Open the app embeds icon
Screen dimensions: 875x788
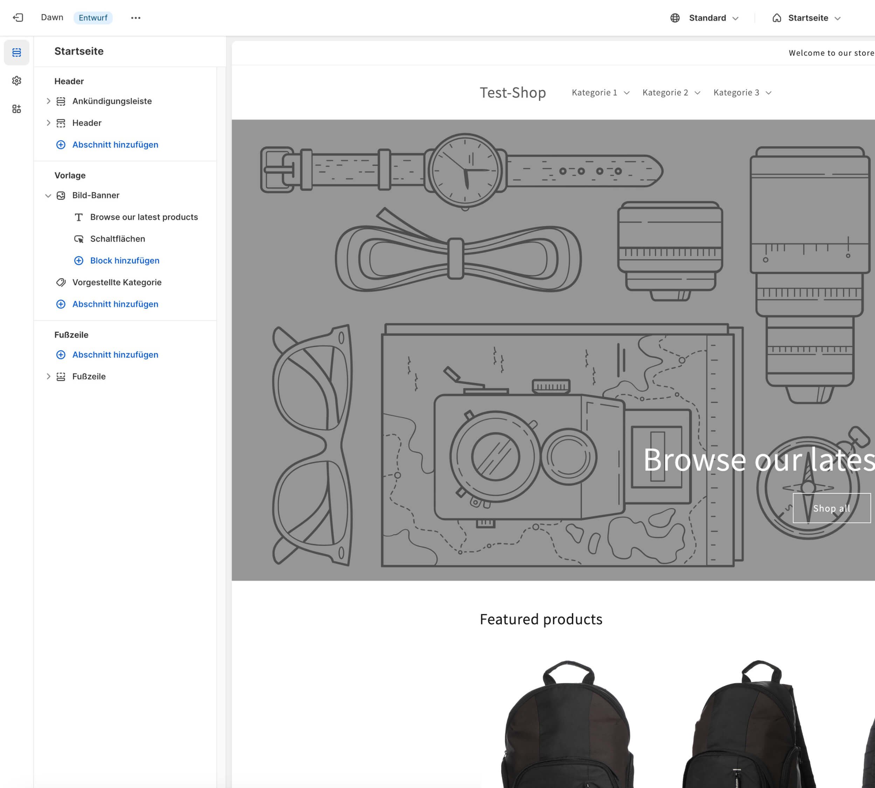point(16,109)
